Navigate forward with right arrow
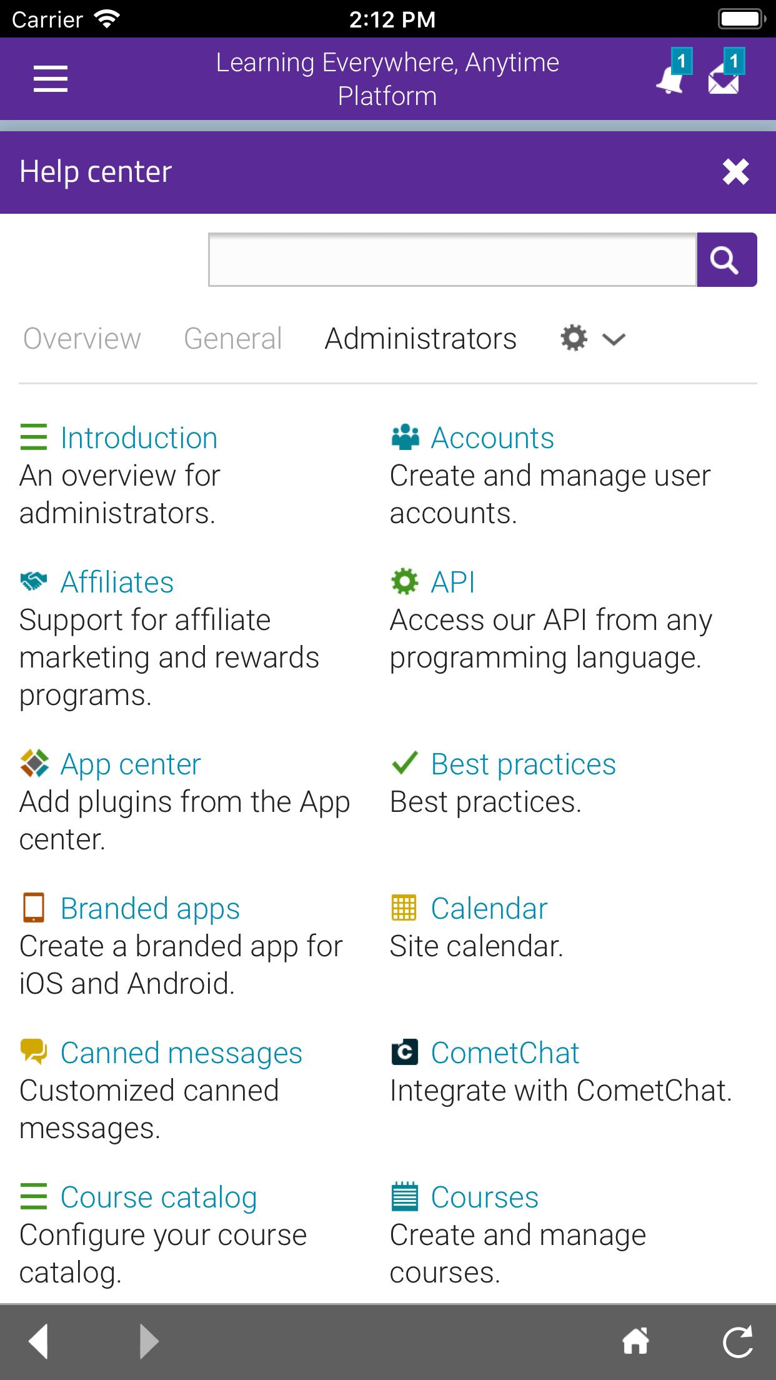The image size is (776, 1380). (x=149, y=1341)
